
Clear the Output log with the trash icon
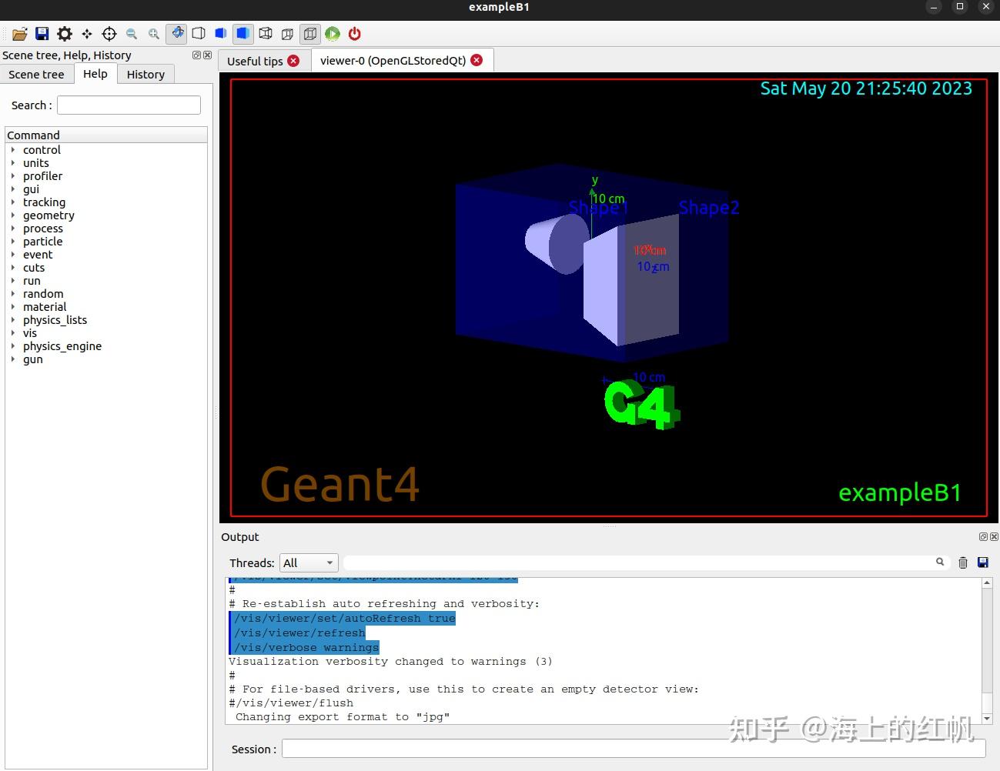pyautogui.click(x=962, y=562)
